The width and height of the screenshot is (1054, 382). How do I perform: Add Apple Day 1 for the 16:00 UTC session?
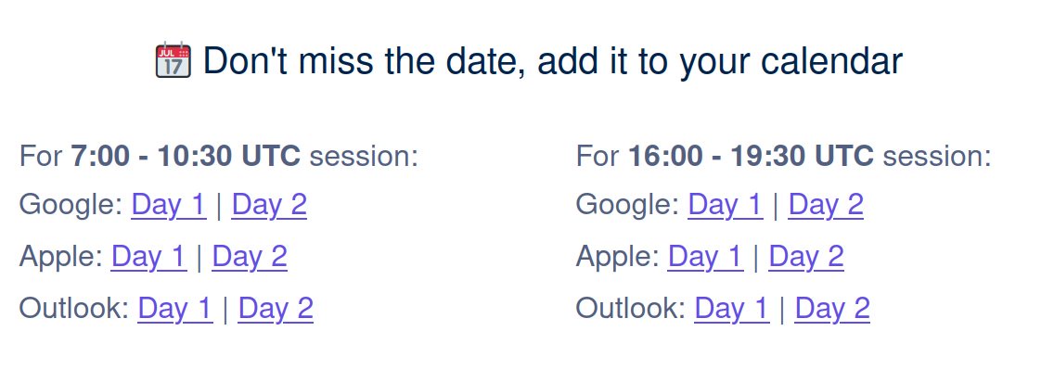(x=705, y=257)
